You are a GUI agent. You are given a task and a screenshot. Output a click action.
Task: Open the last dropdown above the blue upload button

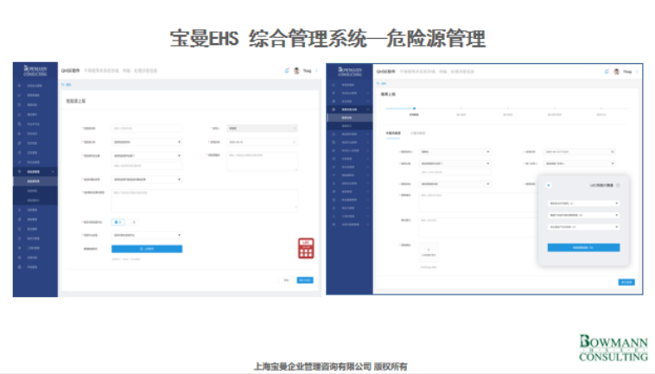click(147, 235)
